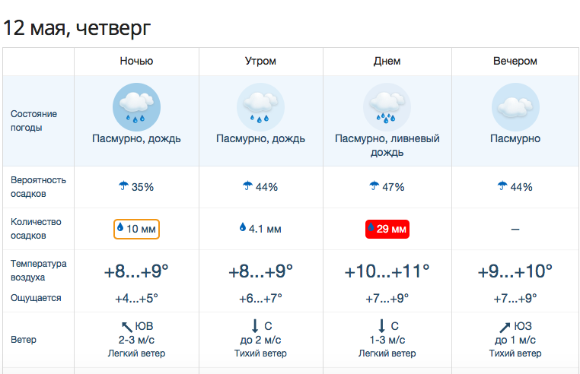
Task: Click the umbrella icon beside 35%
Action: pos(123,185)
